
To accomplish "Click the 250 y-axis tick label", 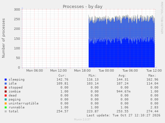I will coord(17,19).
